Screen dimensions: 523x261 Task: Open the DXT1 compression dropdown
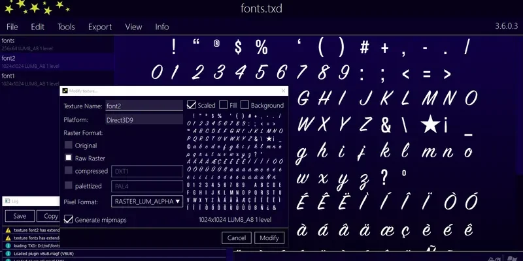pyautogui.click(x=147, y=171)
